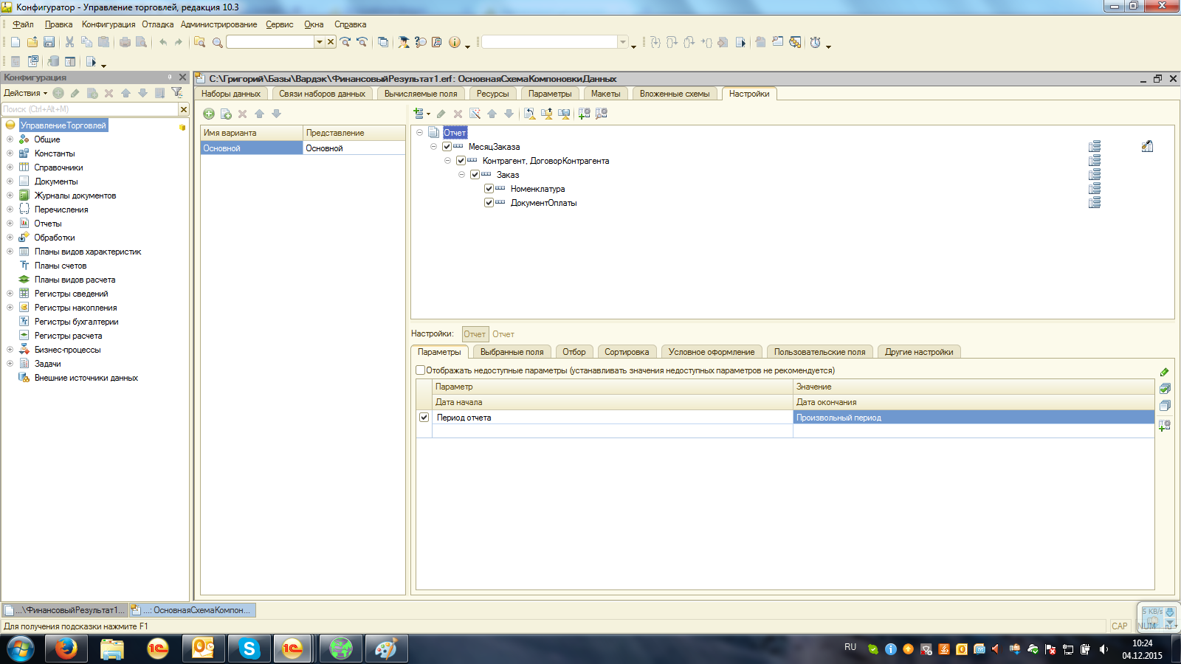Open the add-element dropdown in structure toolbar

[x=422, y=114]
